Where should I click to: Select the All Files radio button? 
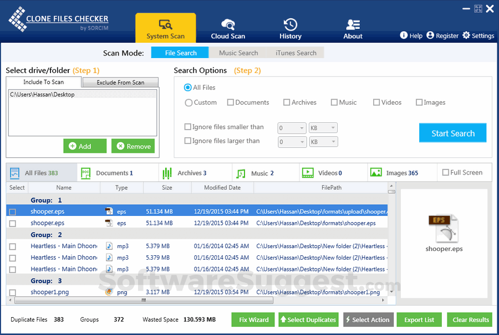[x=189, y=87]
